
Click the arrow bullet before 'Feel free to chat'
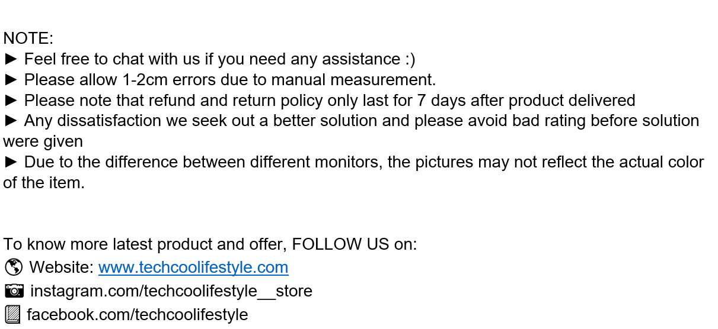coord(12,59)
